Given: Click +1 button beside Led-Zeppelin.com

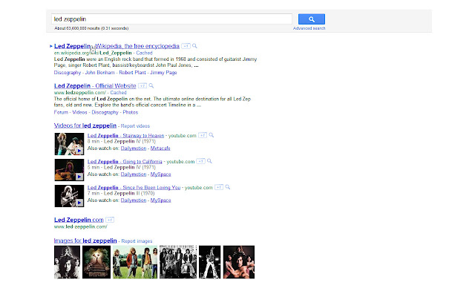Looking at the screenshot, I should [x=110, y=220].
